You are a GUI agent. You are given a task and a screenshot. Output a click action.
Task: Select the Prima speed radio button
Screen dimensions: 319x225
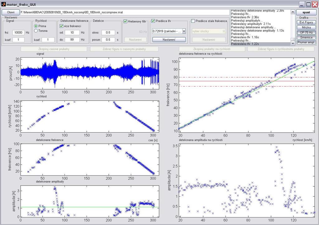pos(36,26)
